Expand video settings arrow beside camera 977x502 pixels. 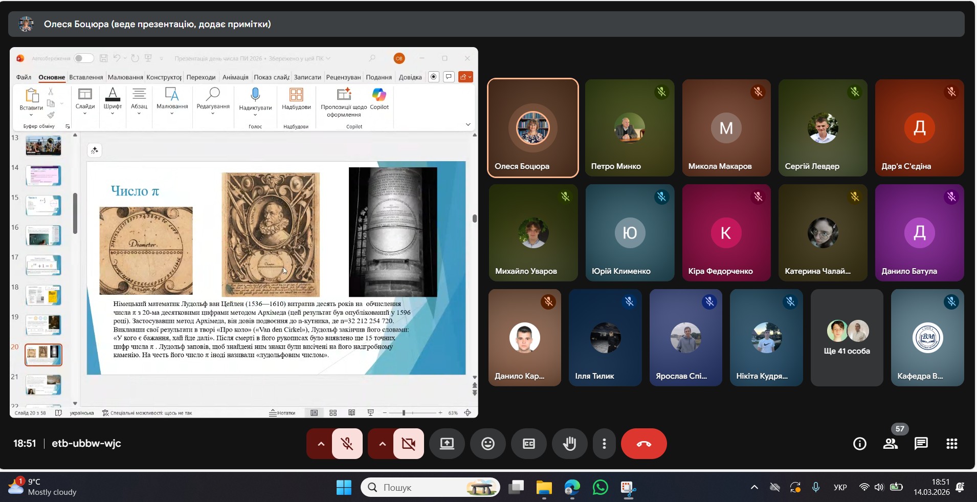point(382,444)
